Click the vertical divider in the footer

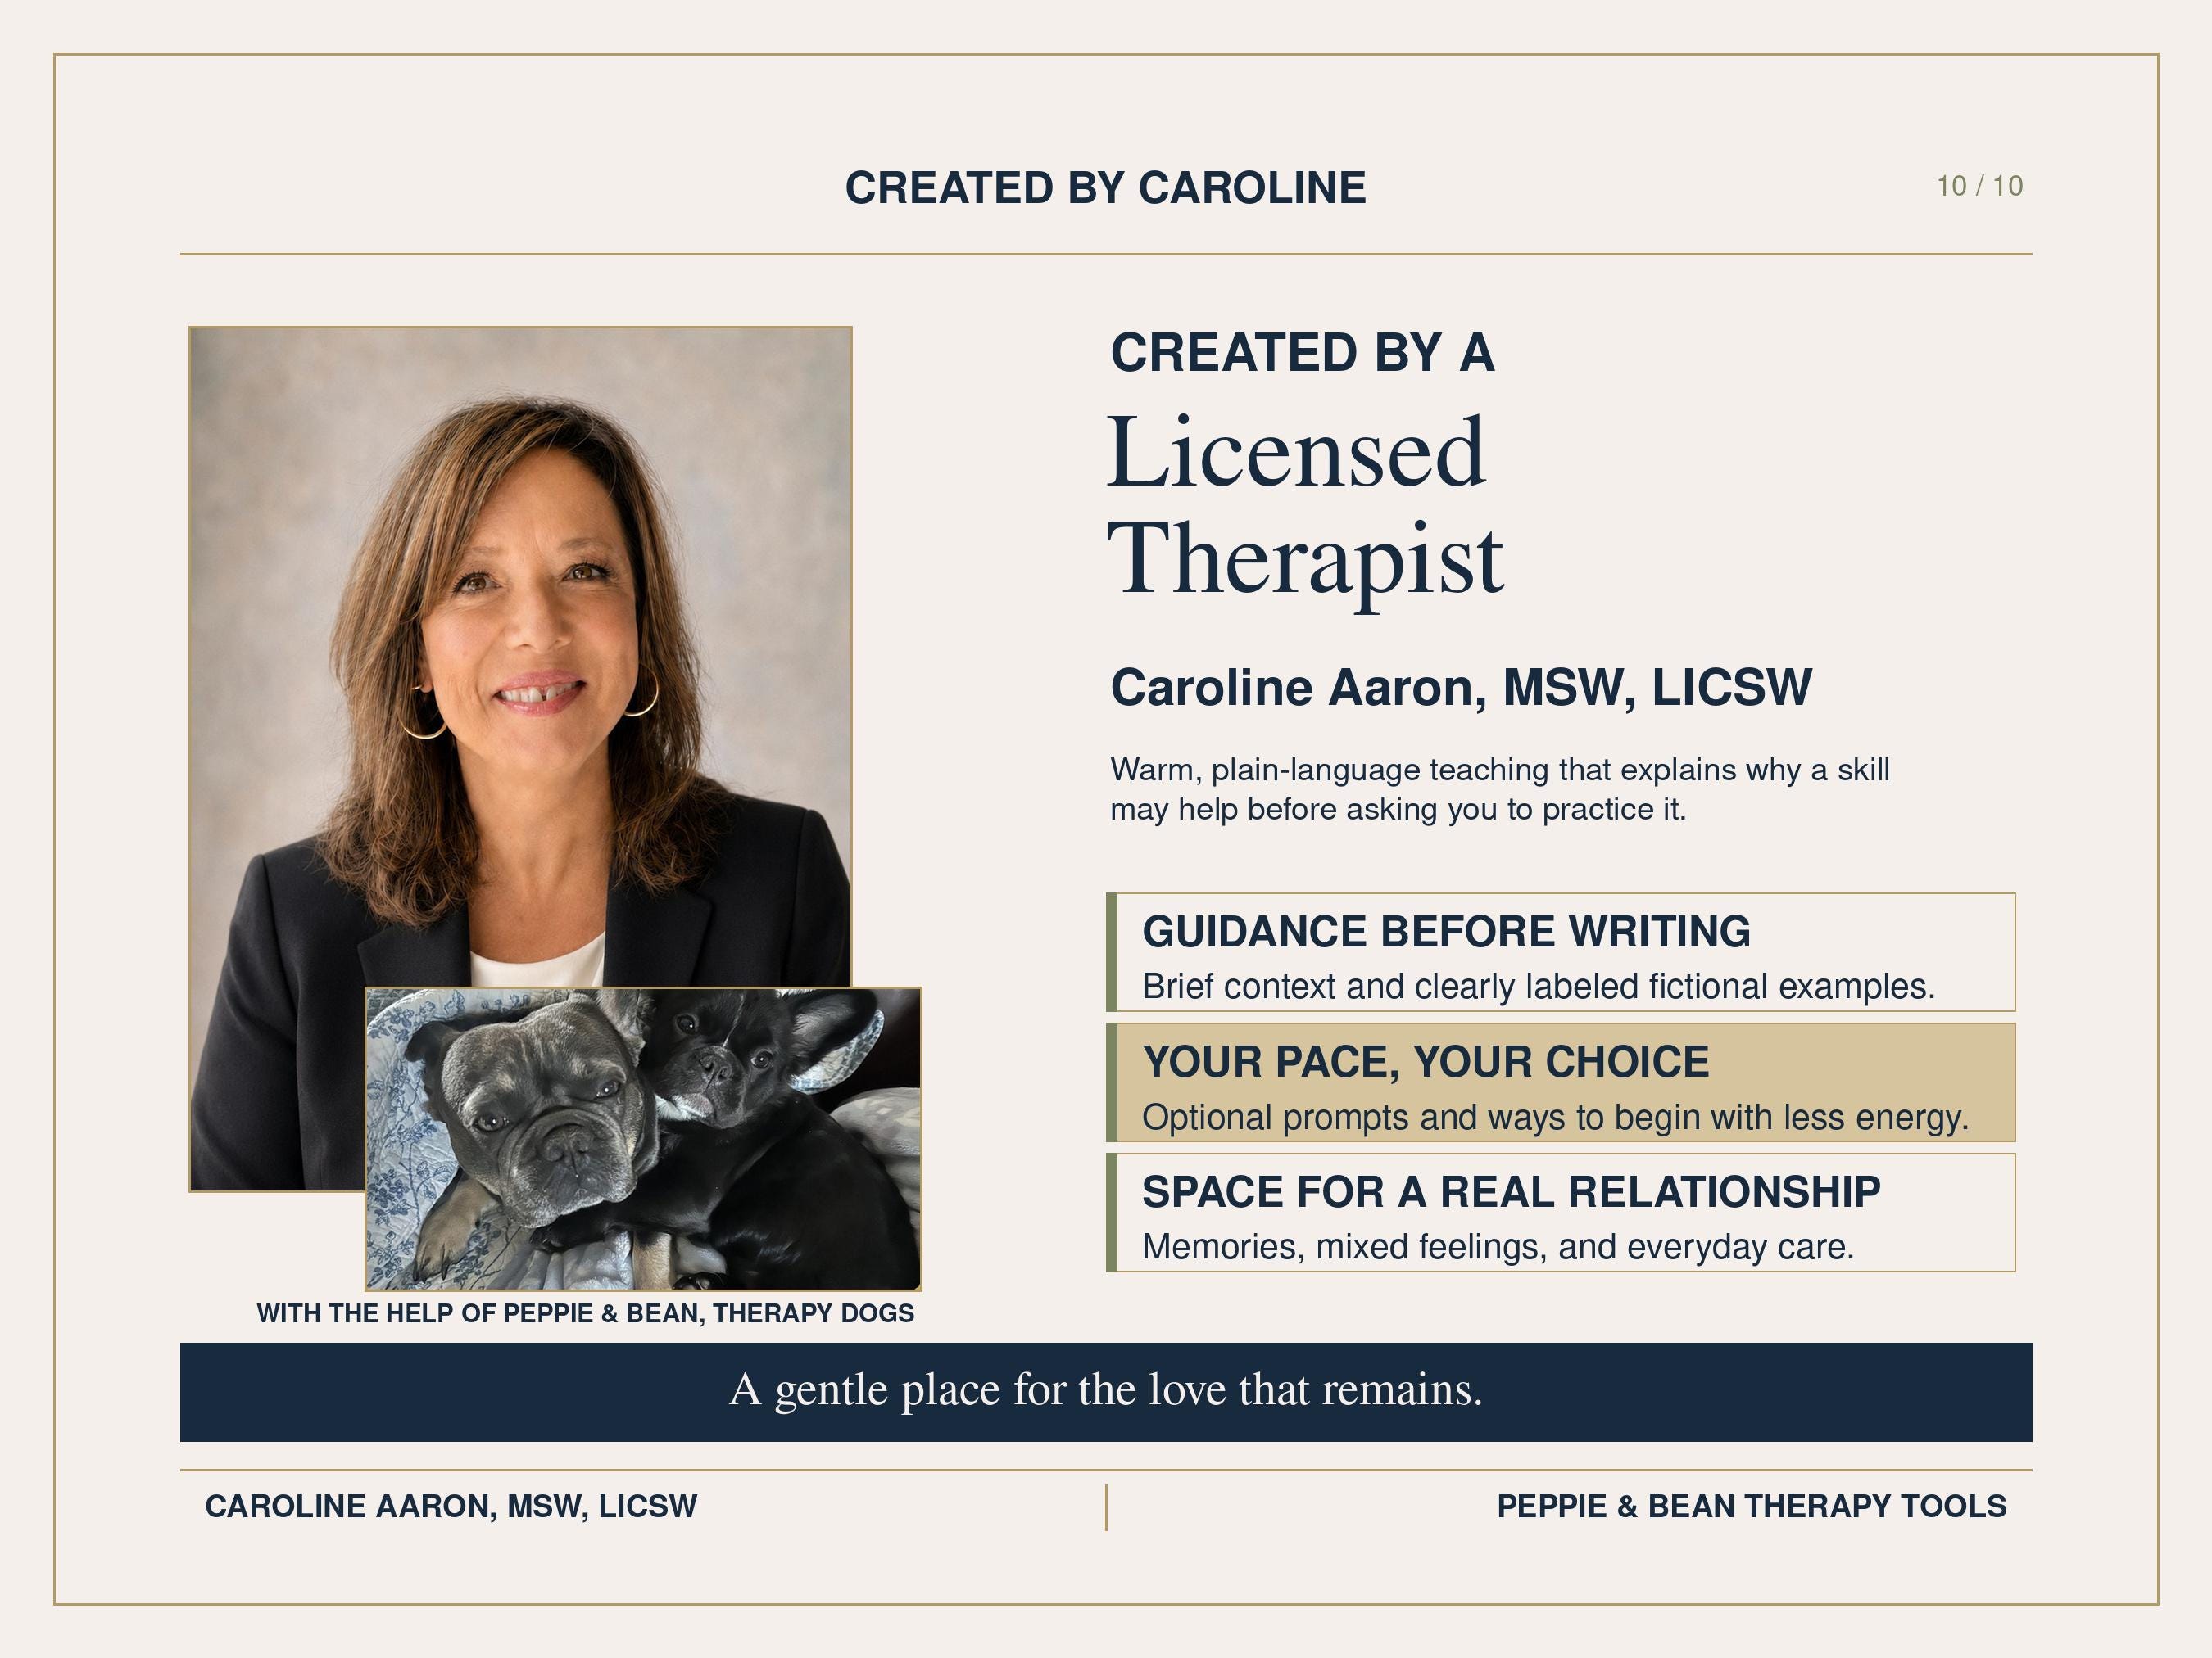pyautogui.click(x=1106, y=1507)
